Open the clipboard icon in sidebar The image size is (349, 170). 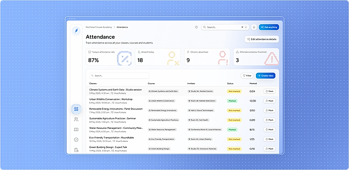[76, 150]
